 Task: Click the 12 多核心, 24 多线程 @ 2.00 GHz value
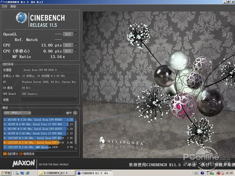[49, 76]
